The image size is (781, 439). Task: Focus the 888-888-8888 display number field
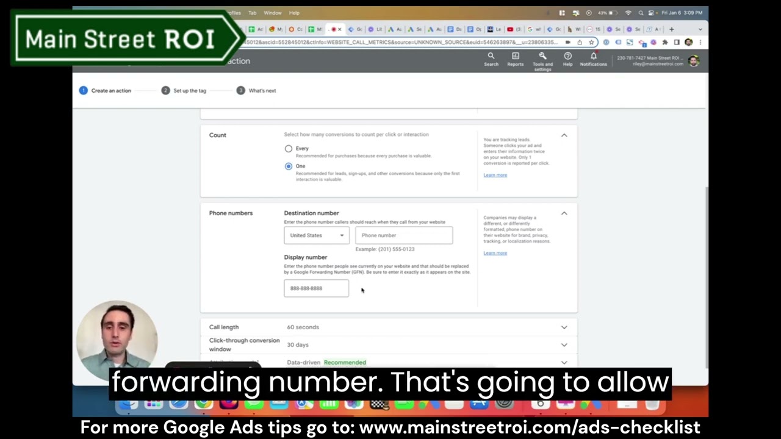point(316,288)
